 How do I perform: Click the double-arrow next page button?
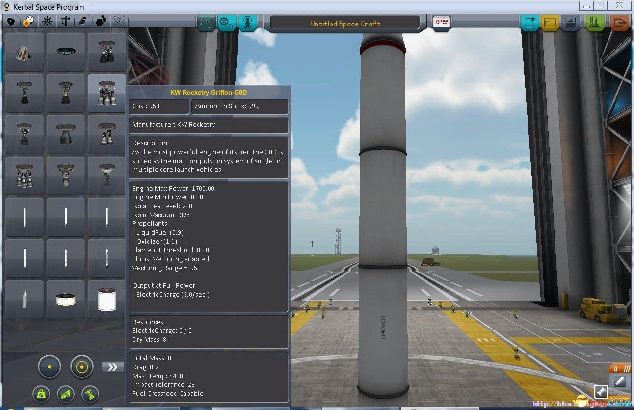click(112, 367)
